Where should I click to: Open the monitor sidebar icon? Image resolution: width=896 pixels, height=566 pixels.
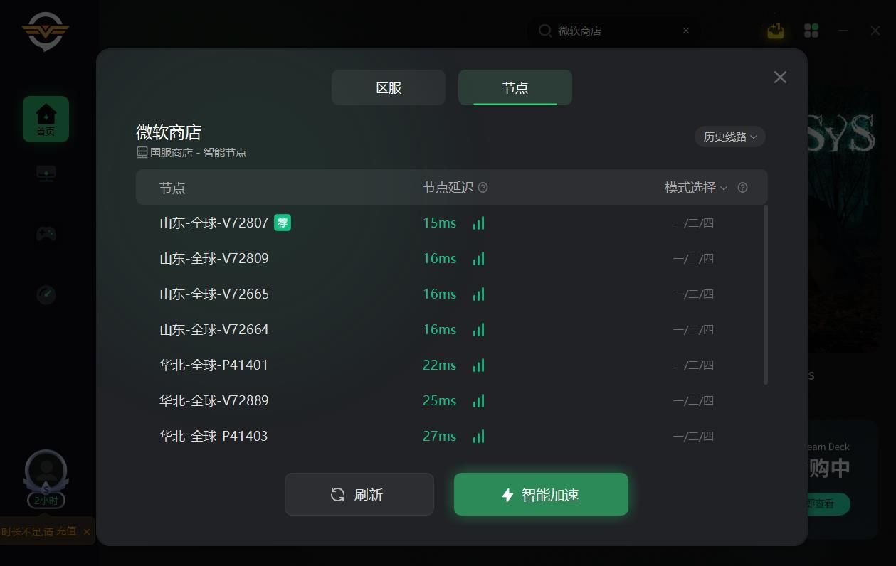[46, 173]
